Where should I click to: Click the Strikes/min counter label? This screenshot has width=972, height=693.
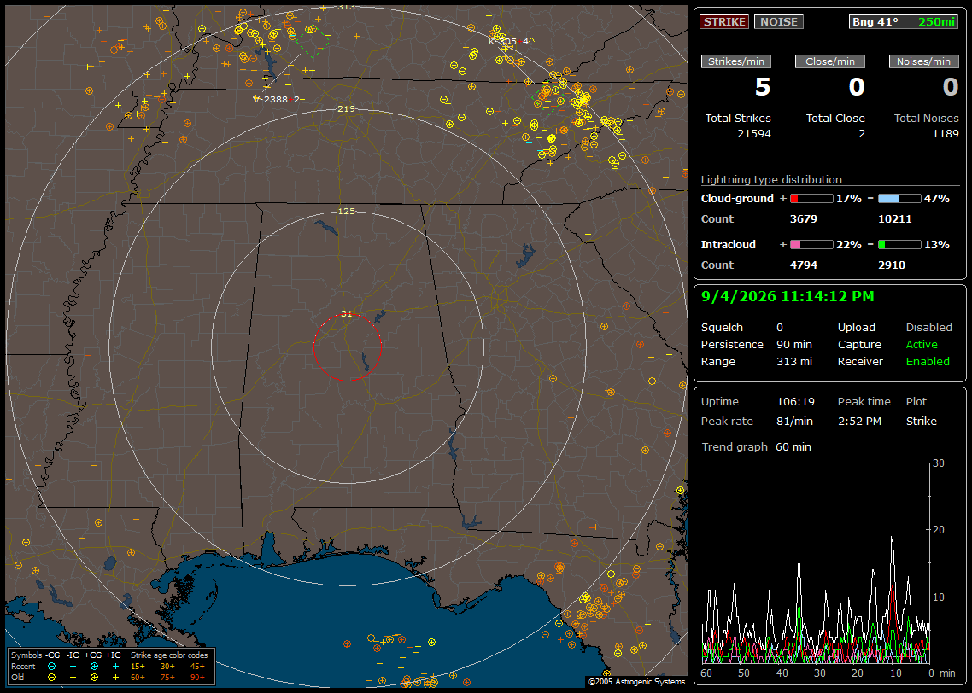coord(735,61)
